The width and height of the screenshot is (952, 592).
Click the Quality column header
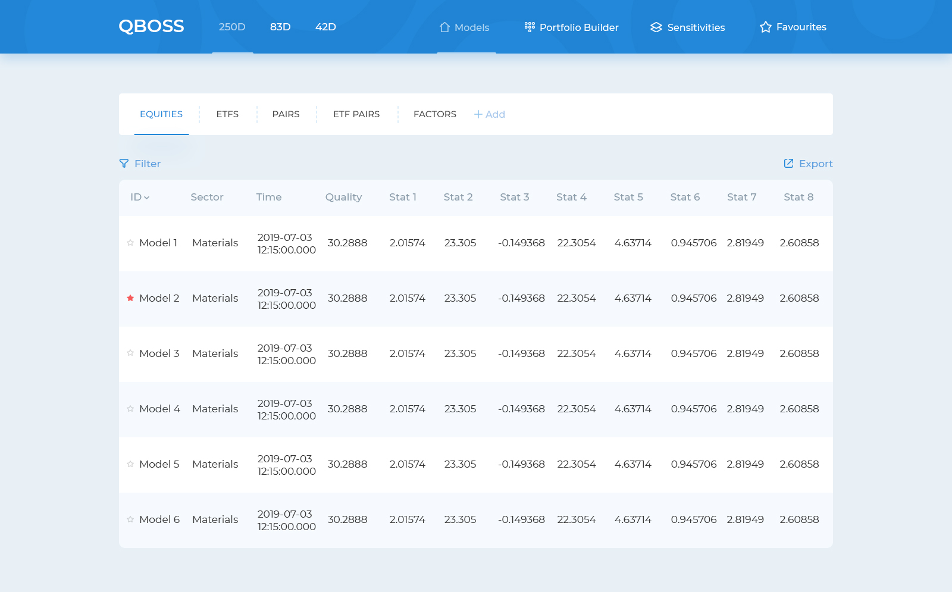tap(343, 197)
